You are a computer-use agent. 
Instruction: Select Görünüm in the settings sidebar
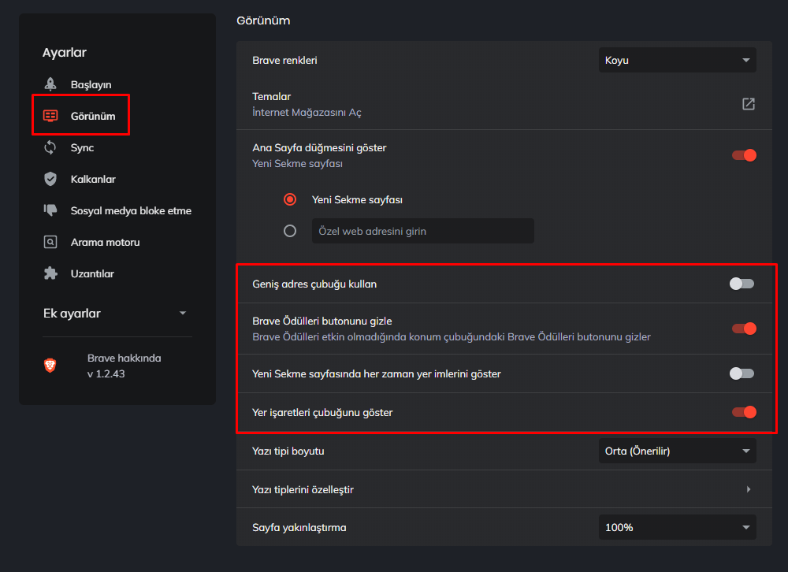pos(93,116)
